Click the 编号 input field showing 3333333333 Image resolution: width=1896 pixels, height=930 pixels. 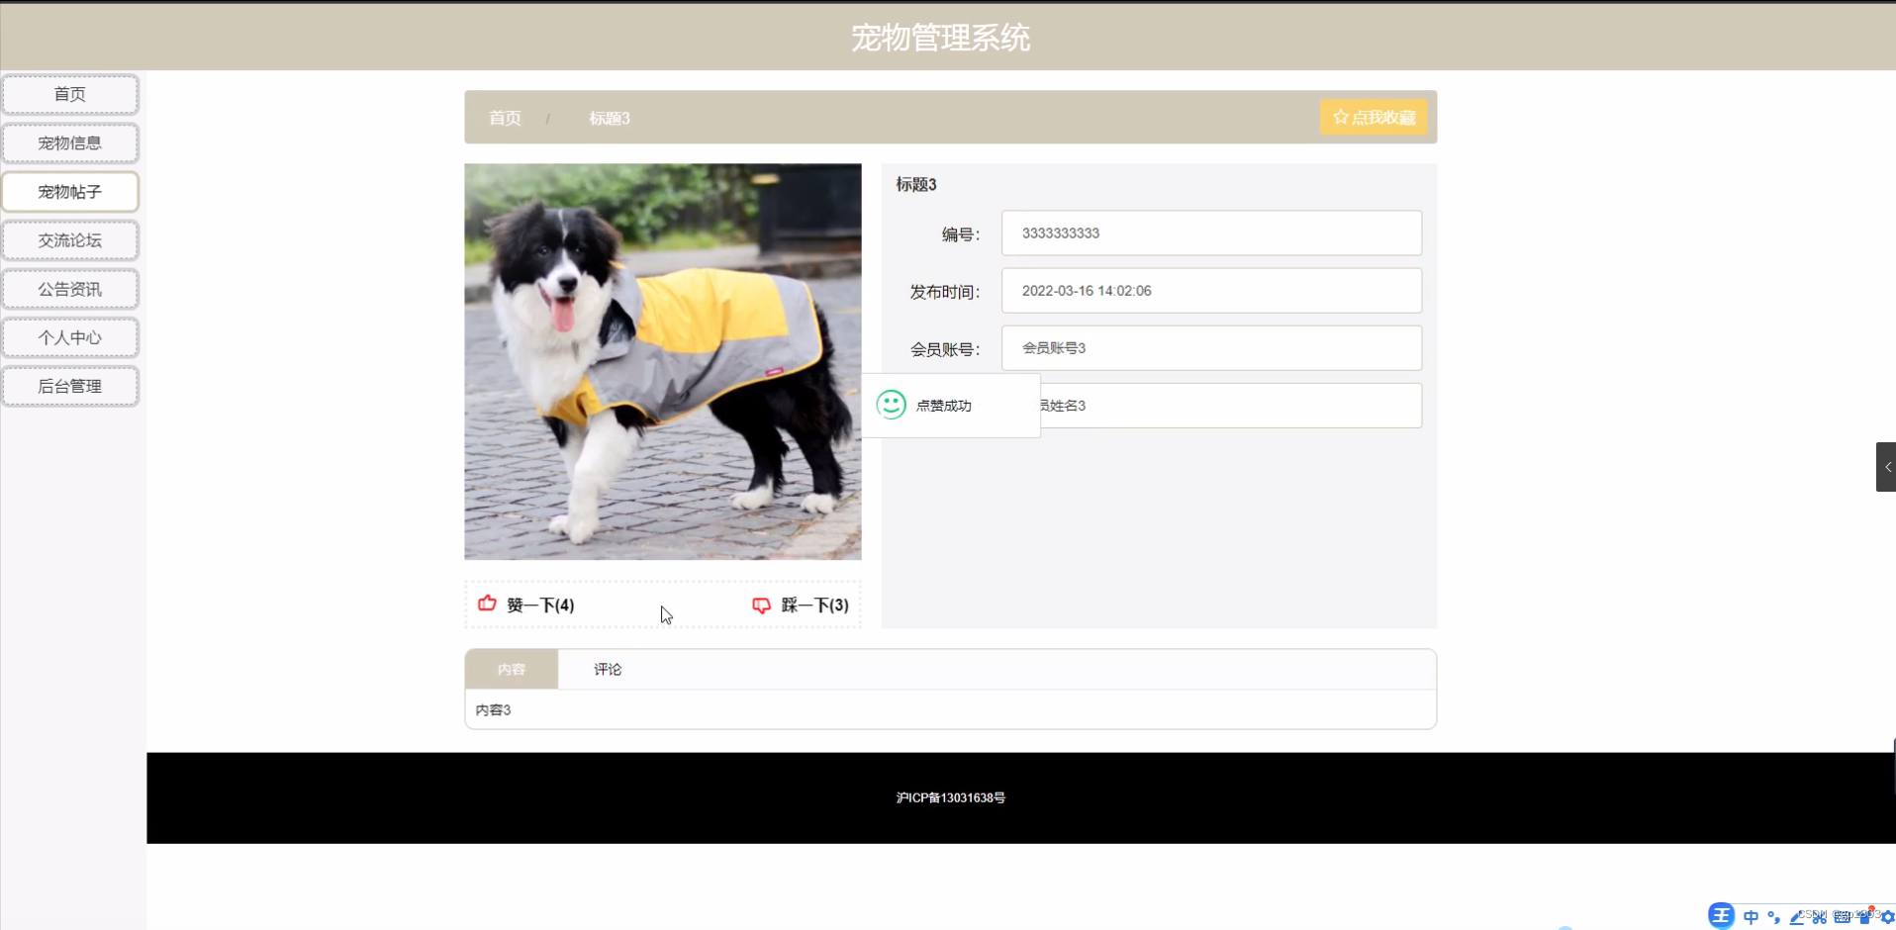[x=1211, y=232]
